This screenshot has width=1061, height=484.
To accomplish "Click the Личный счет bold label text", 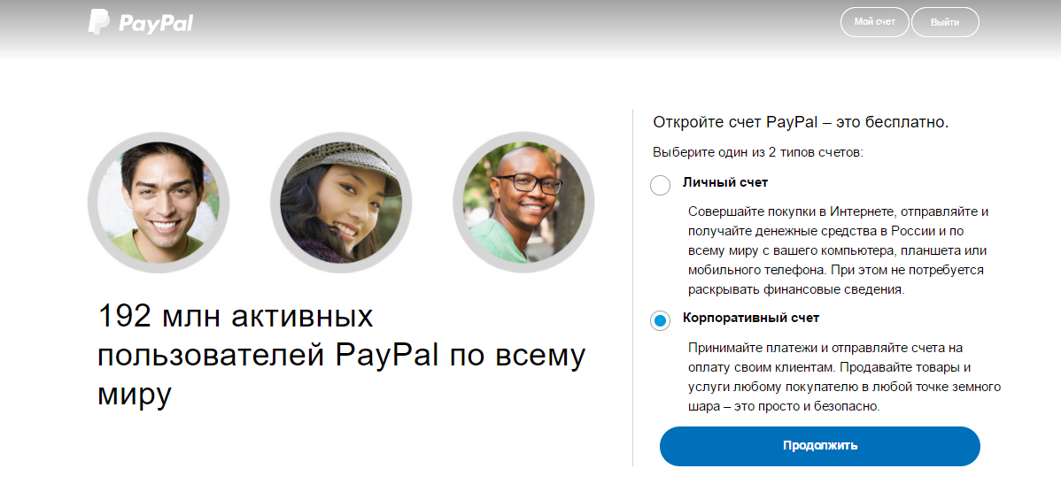I will click(x=725, y=182).
